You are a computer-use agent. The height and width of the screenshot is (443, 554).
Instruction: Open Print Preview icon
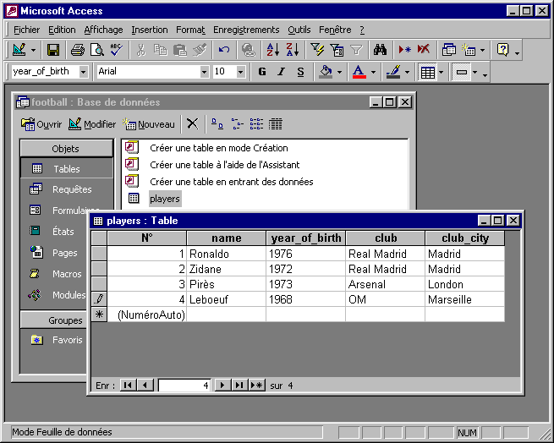[x=96, y=50]
